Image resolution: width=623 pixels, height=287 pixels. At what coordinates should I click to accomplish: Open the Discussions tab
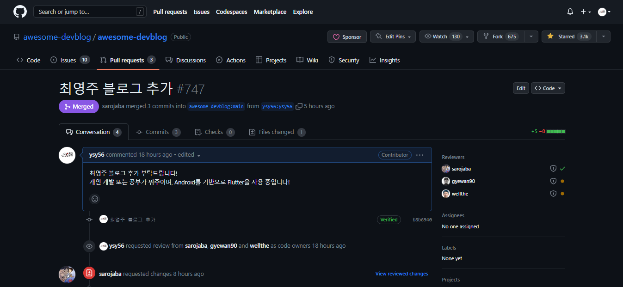click(x=185, y=60)
